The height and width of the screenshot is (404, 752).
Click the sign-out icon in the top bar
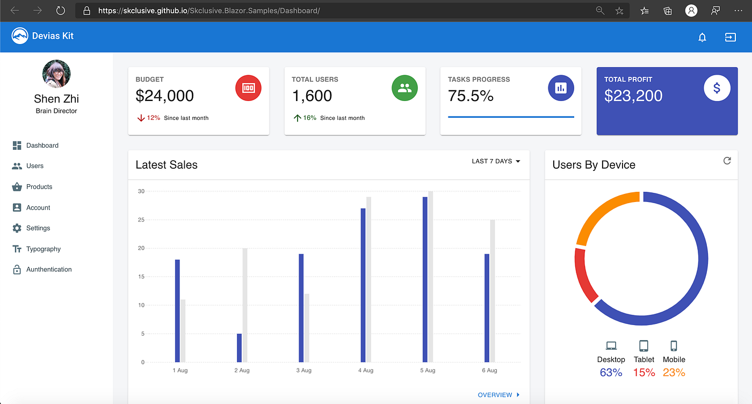coord(730,37)
